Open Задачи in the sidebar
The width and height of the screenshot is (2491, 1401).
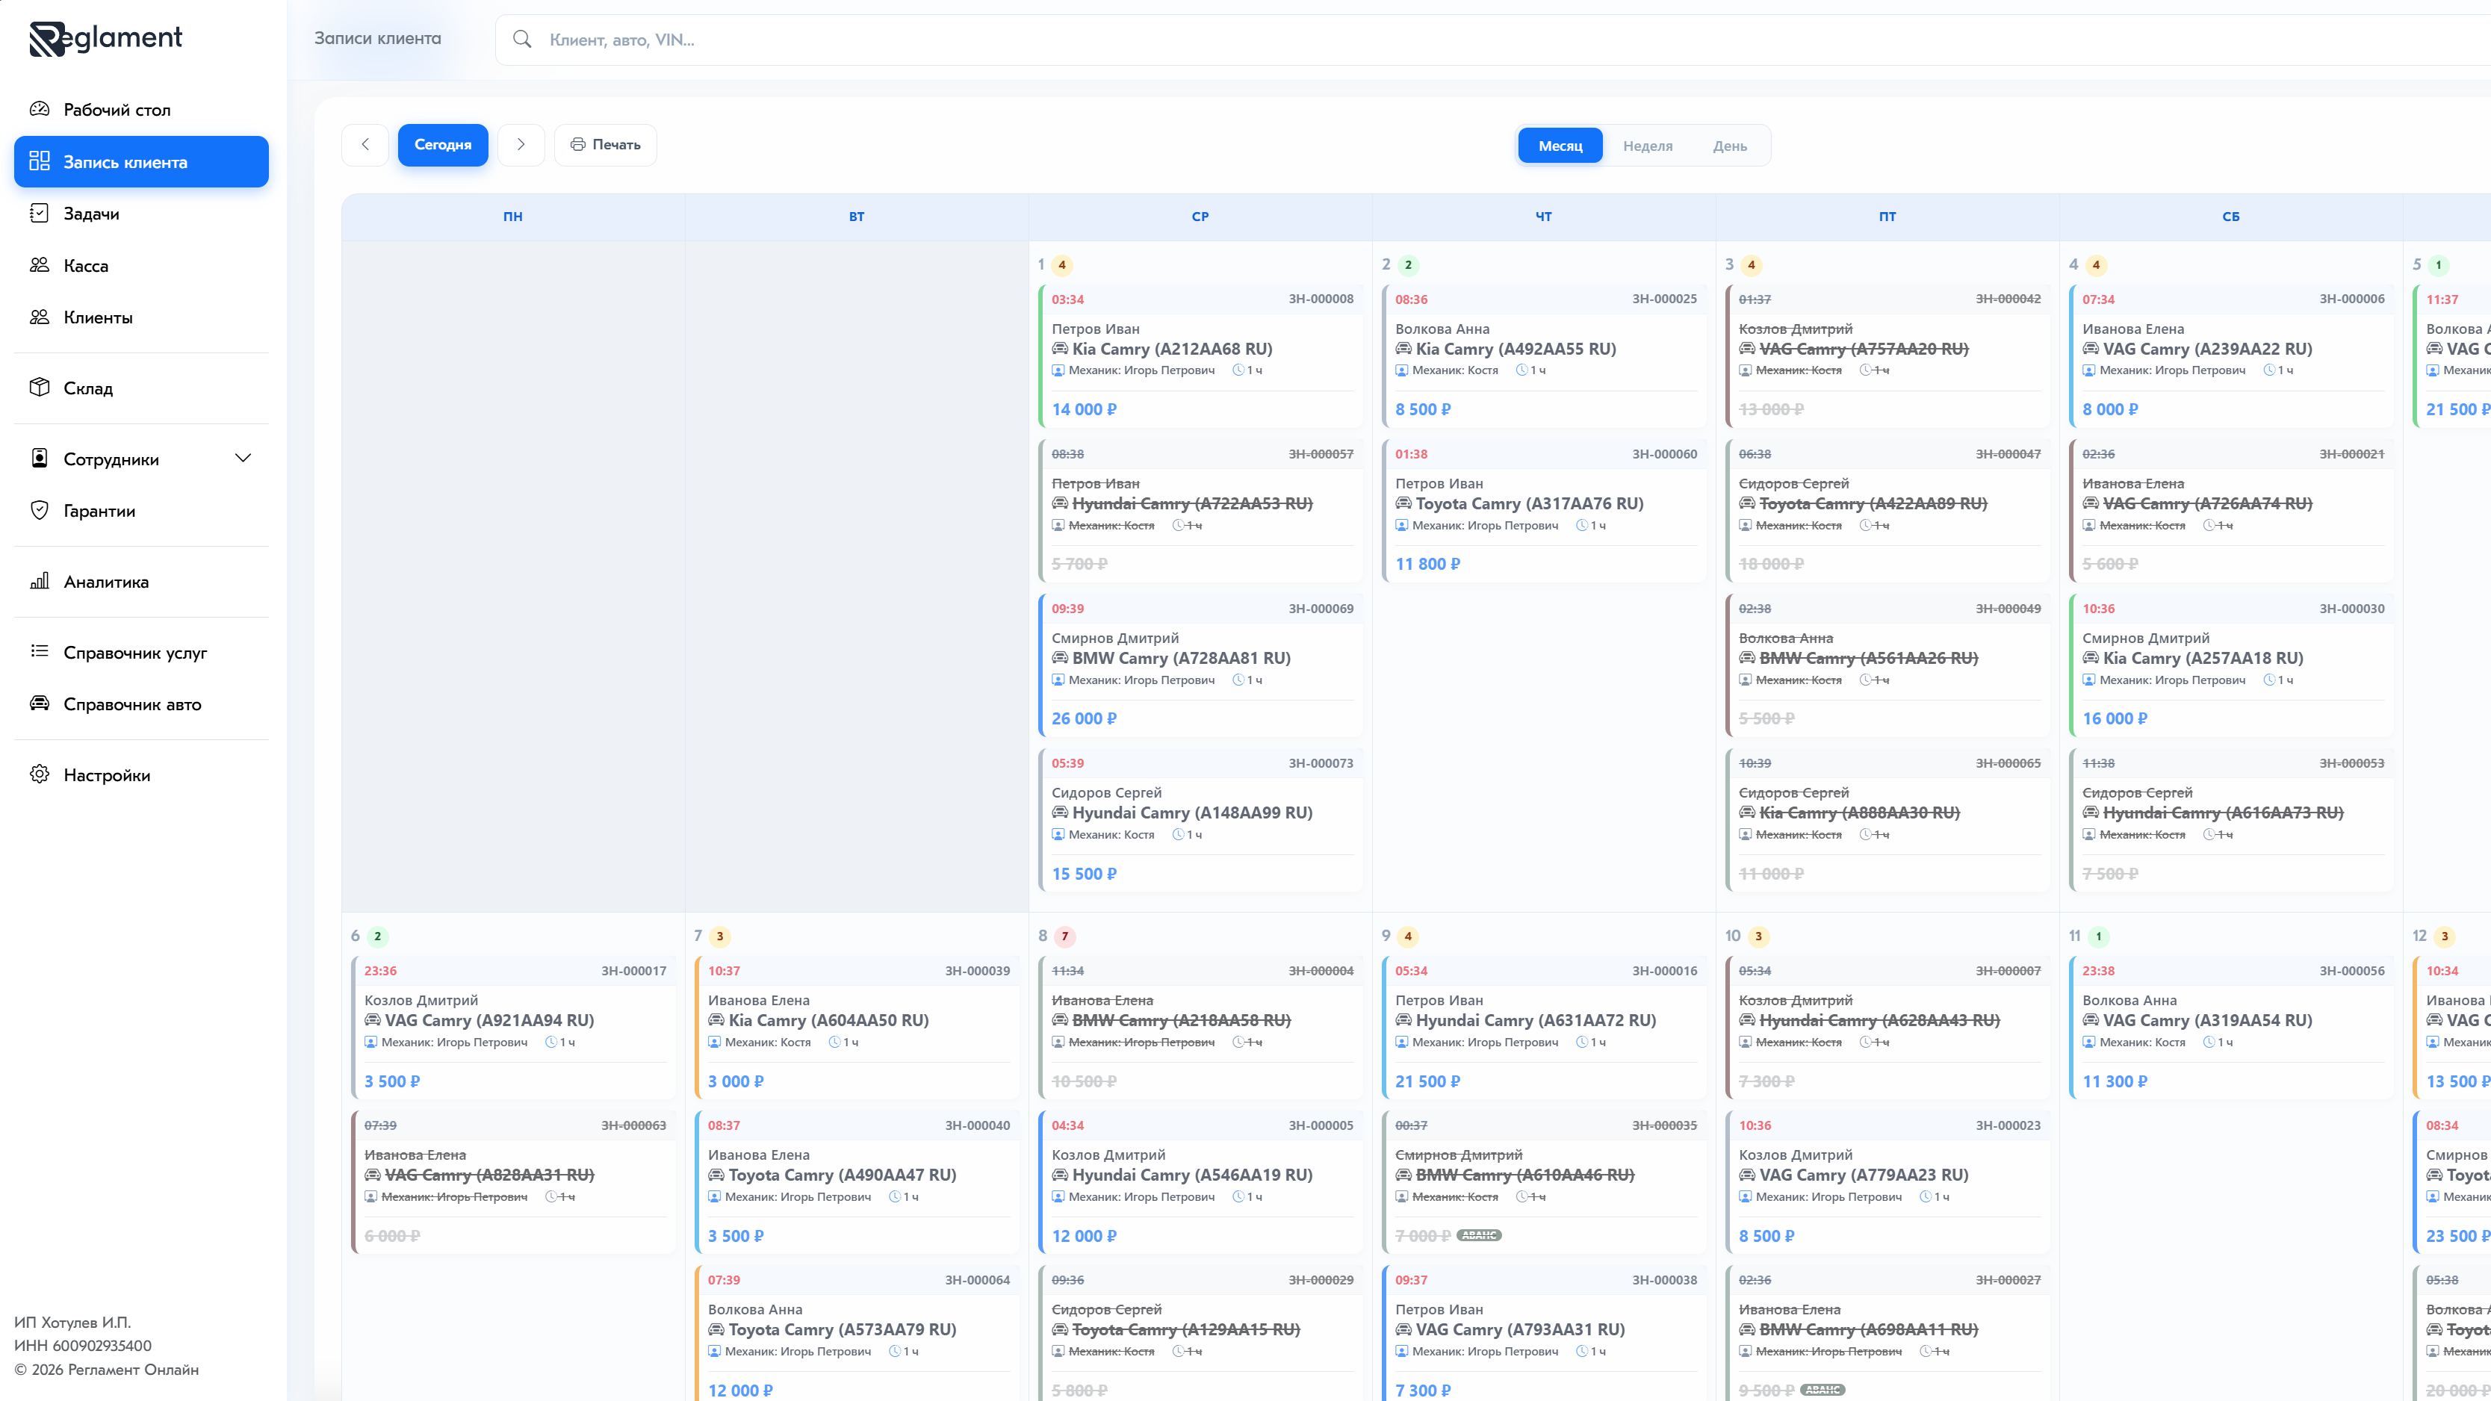pos(141,213)
